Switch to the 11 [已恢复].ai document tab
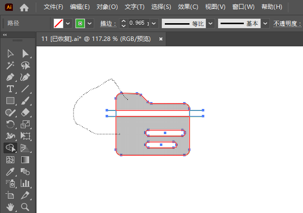The width and height of the screenshot is (303, 213). tap(96, 39)
